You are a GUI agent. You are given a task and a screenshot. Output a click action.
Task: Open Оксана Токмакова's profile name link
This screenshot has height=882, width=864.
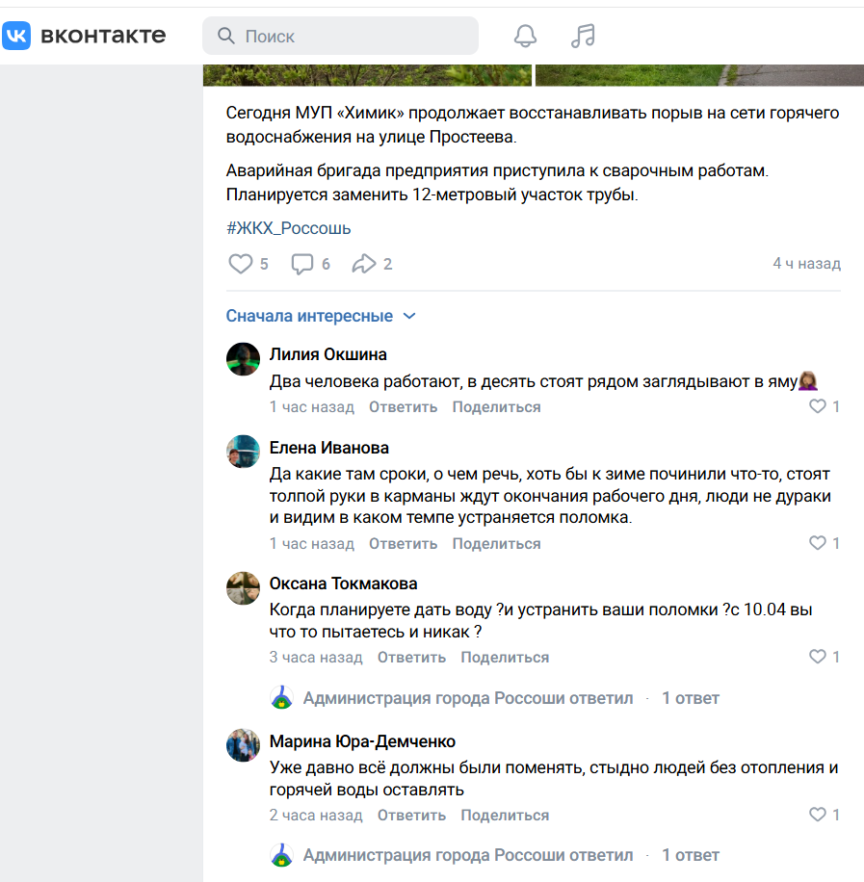tap(343, 584)
